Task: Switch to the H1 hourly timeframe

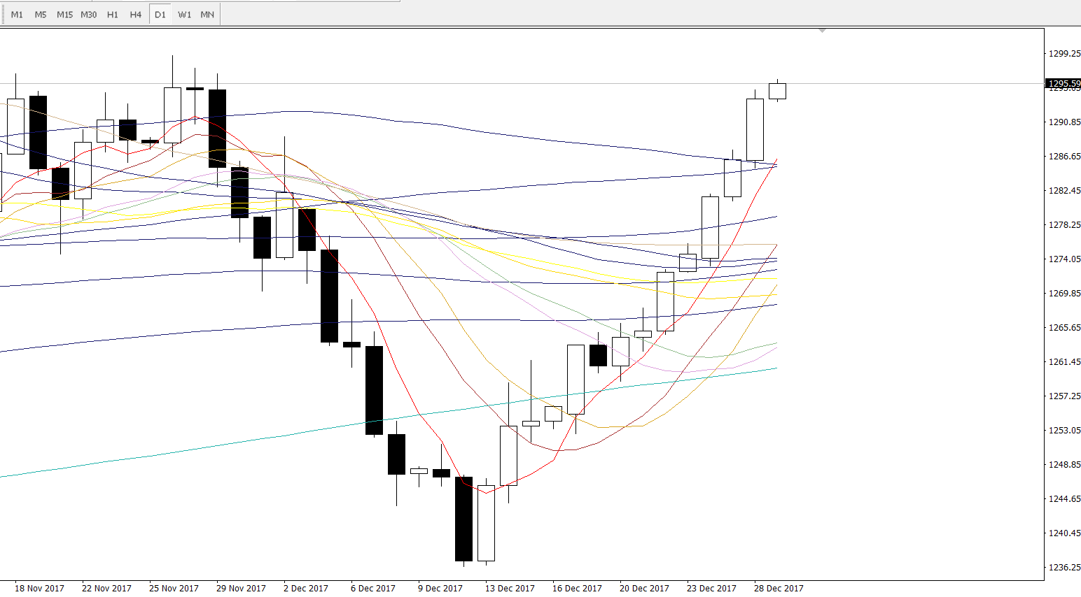Action: 113,15
